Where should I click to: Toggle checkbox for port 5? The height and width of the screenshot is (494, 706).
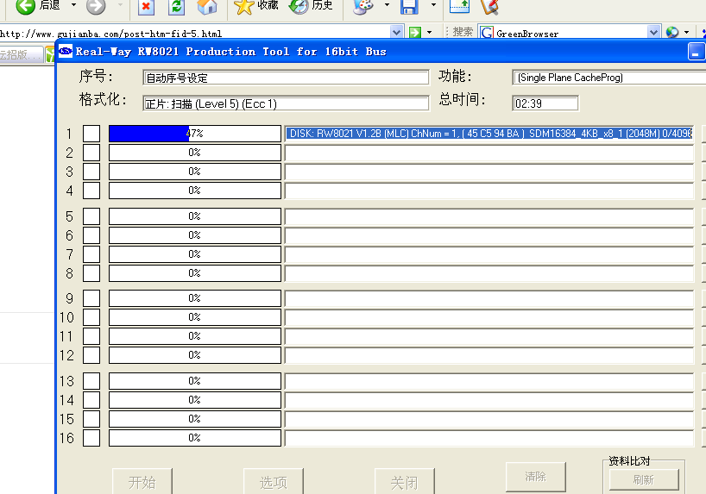pos(91,216)
